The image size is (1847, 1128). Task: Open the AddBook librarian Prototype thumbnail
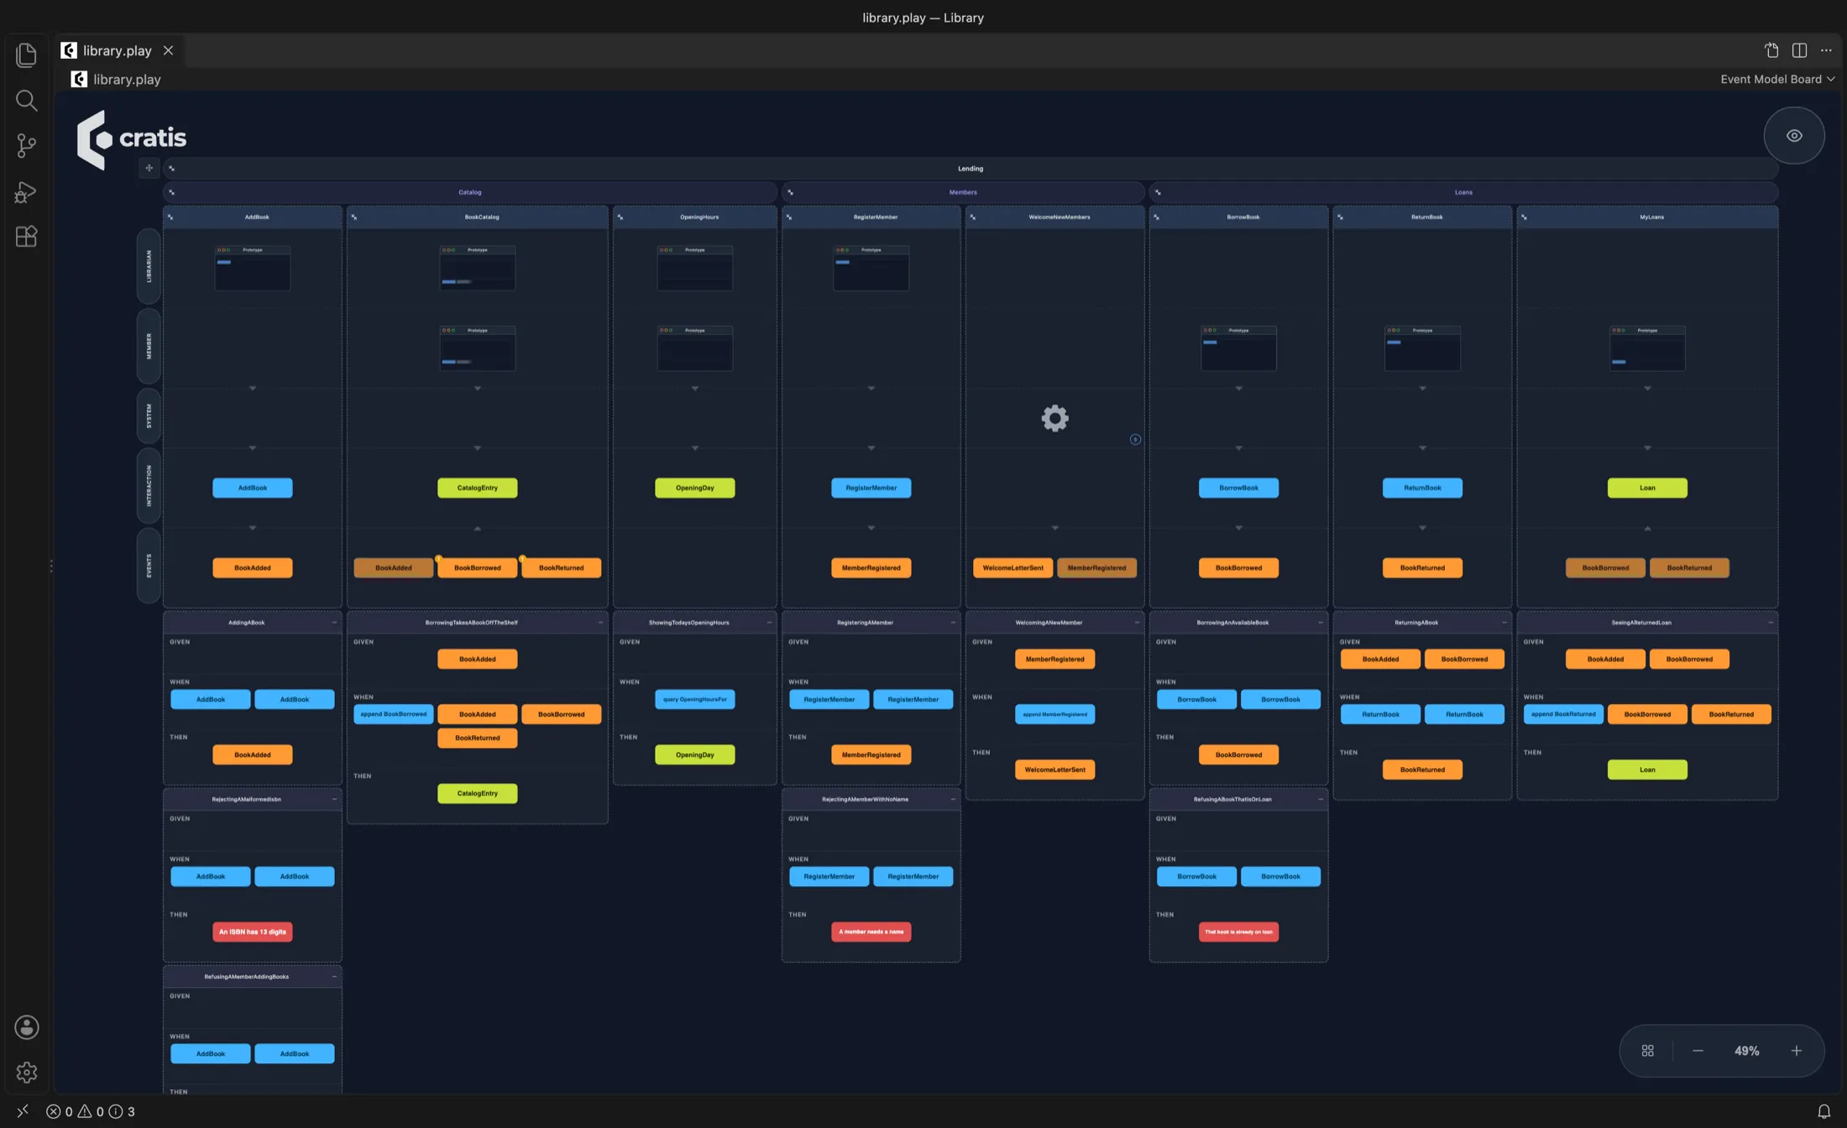pos(252,268)
